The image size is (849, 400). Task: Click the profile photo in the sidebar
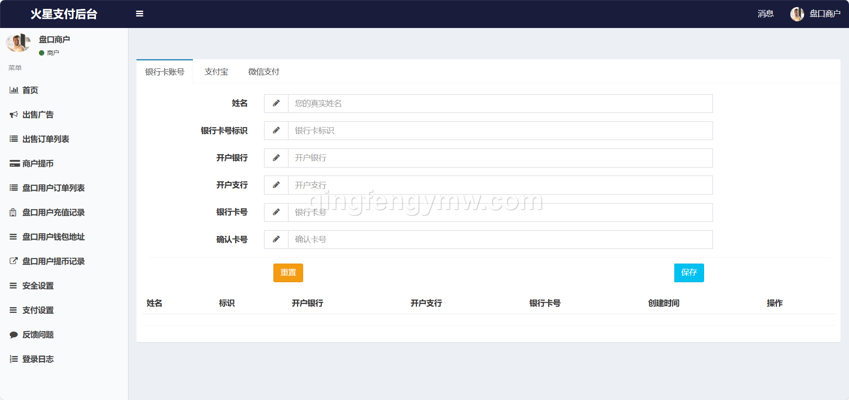tap(18, 43)
